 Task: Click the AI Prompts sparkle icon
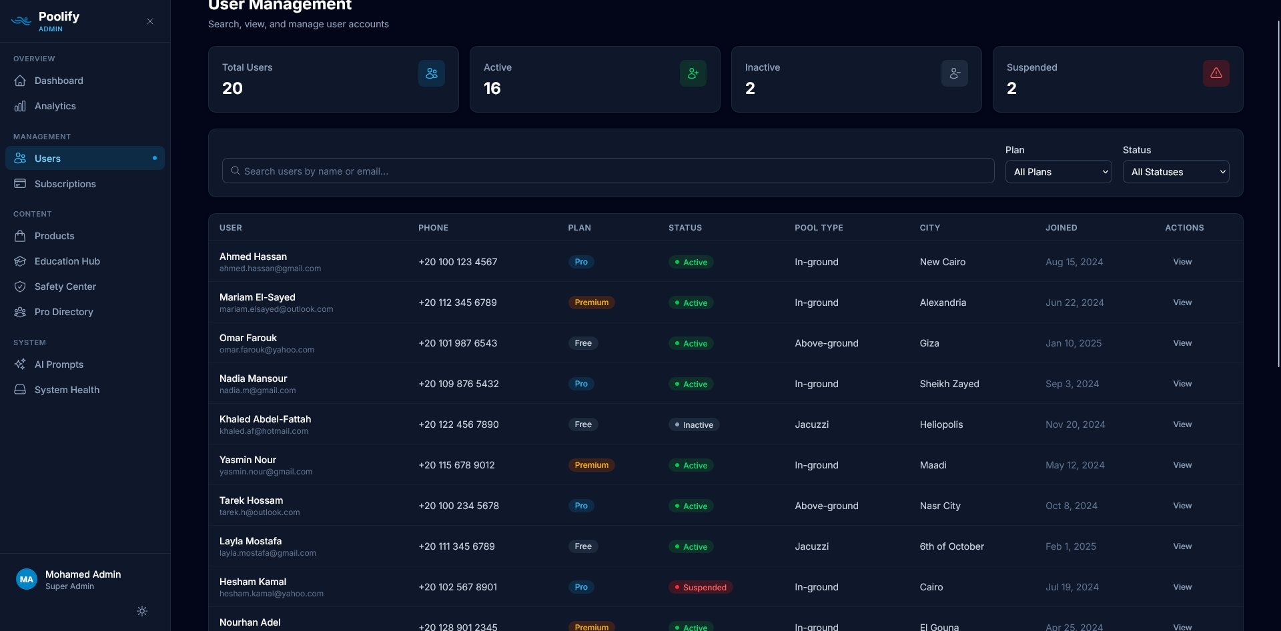coord(20,364)
